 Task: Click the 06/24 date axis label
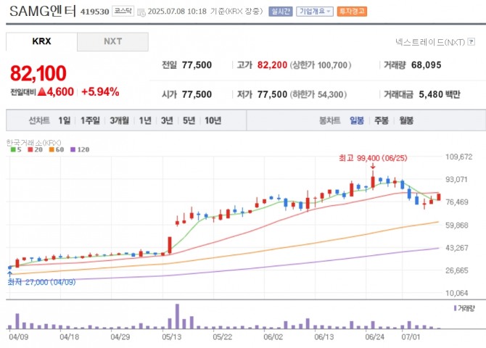pos(375,337)
